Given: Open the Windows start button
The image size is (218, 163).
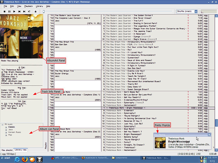Looking at the screenshot, I should [x=5, y=158].
